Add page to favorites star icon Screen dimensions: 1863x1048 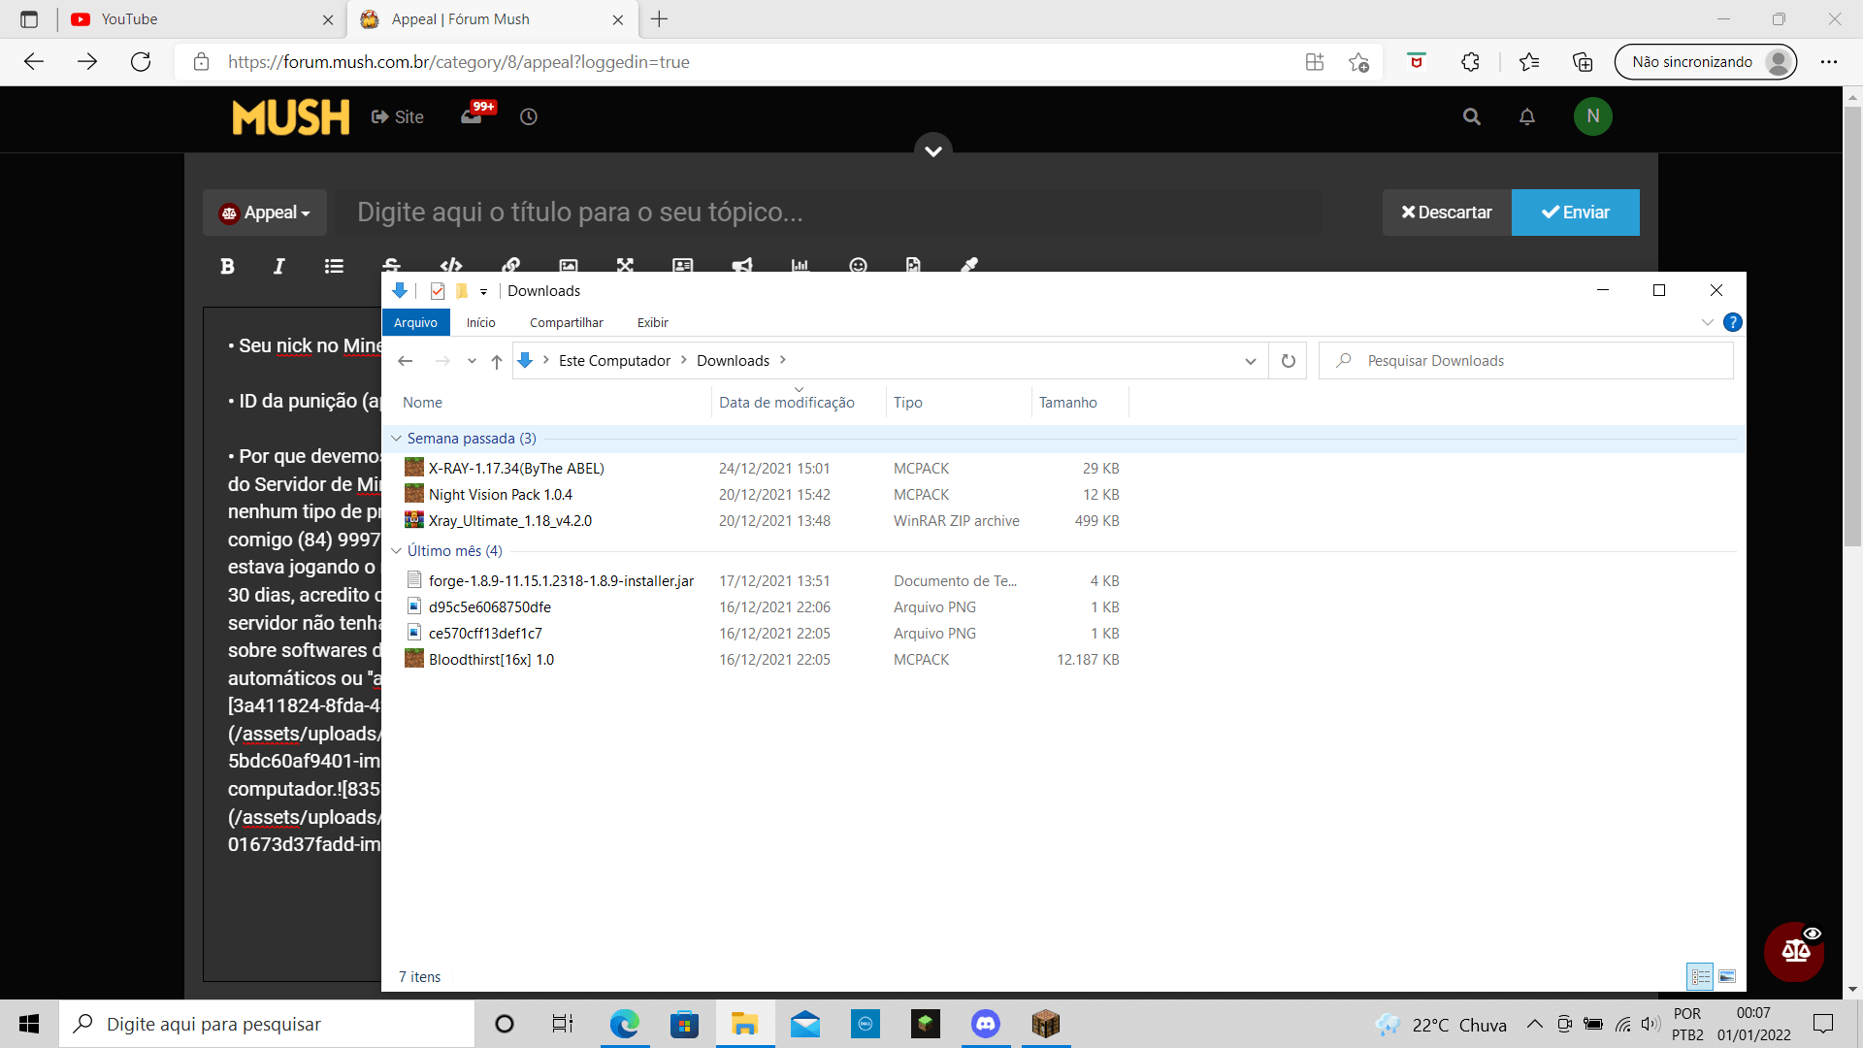click(1358, 62)
